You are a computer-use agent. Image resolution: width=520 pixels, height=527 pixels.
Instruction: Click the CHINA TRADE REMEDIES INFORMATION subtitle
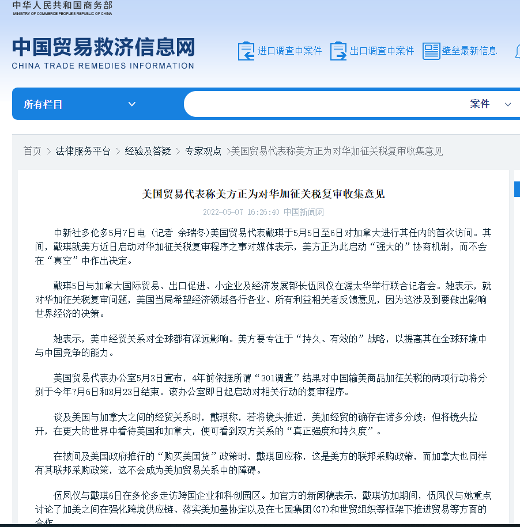click(x=103, y=66)
